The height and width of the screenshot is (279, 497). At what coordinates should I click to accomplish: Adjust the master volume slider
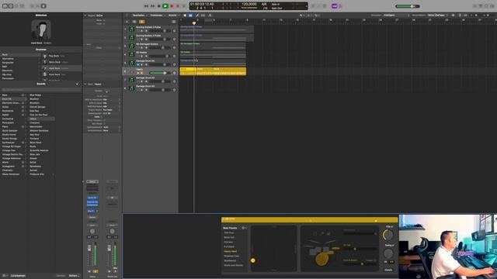[x=407, y=6]
